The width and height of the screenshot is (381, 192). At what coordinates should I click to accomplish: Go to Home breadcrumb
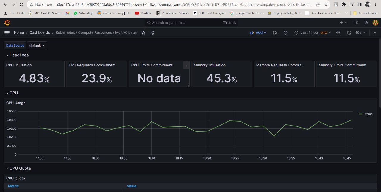click(19, 33)
